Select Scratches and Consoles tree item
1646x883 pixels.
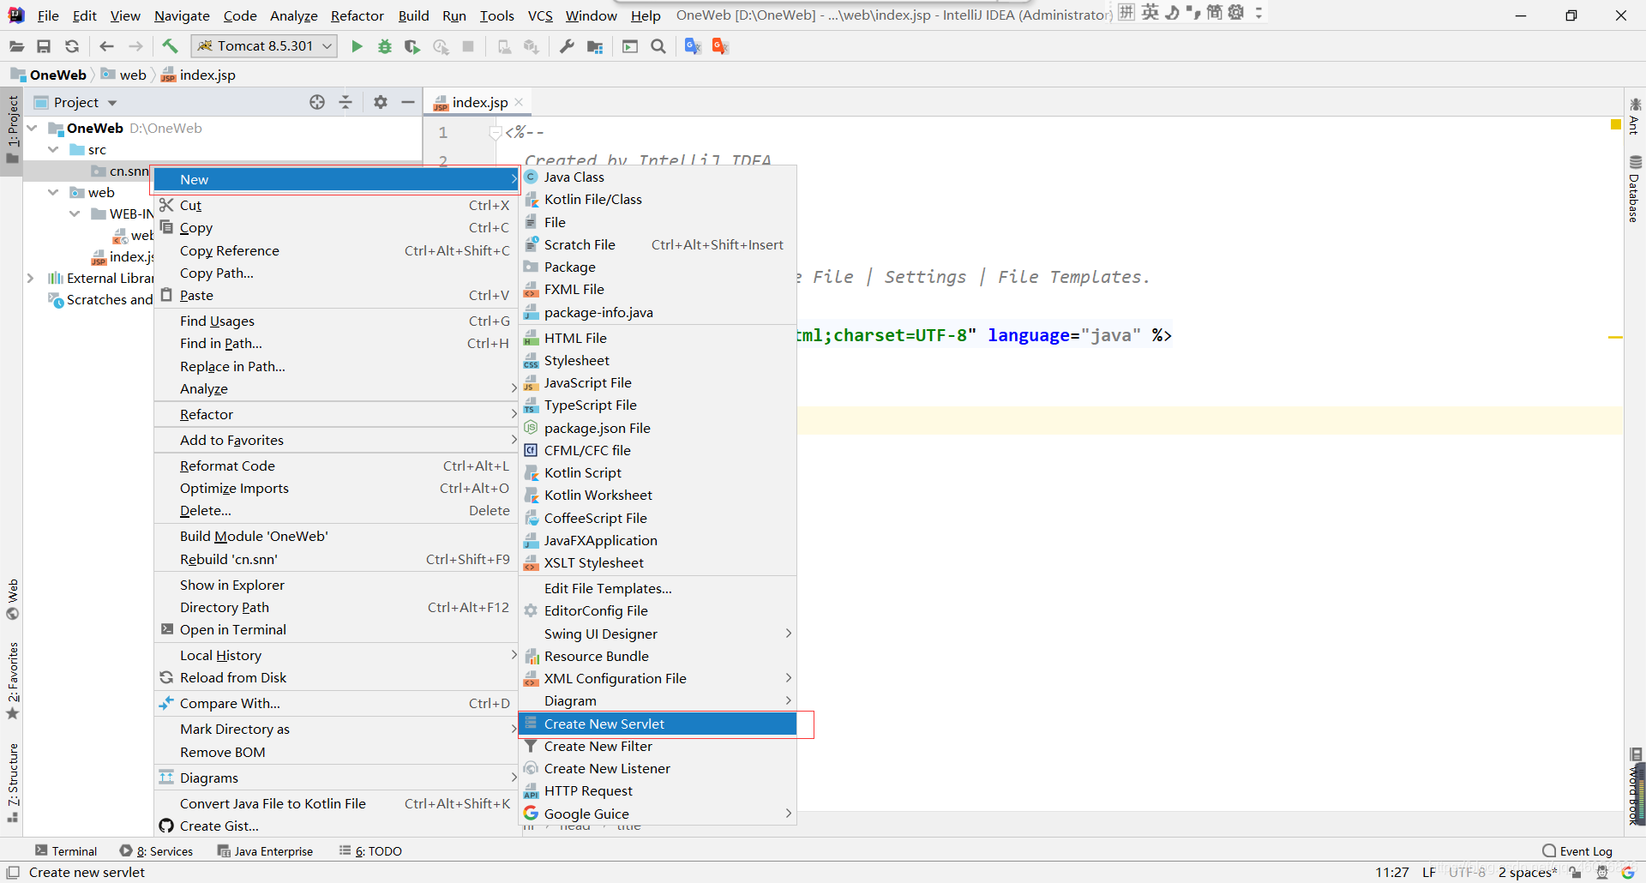(x=101, y=299)
